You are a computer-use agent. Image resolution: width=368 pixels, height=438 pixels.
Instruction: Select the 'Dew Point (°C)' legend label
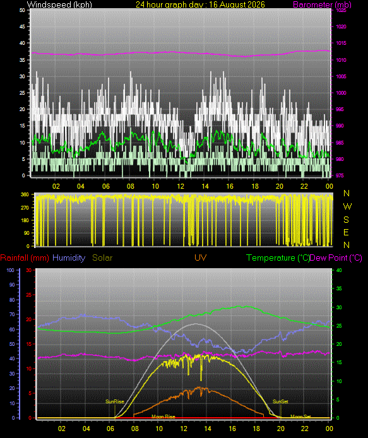(x=336, y=257)
